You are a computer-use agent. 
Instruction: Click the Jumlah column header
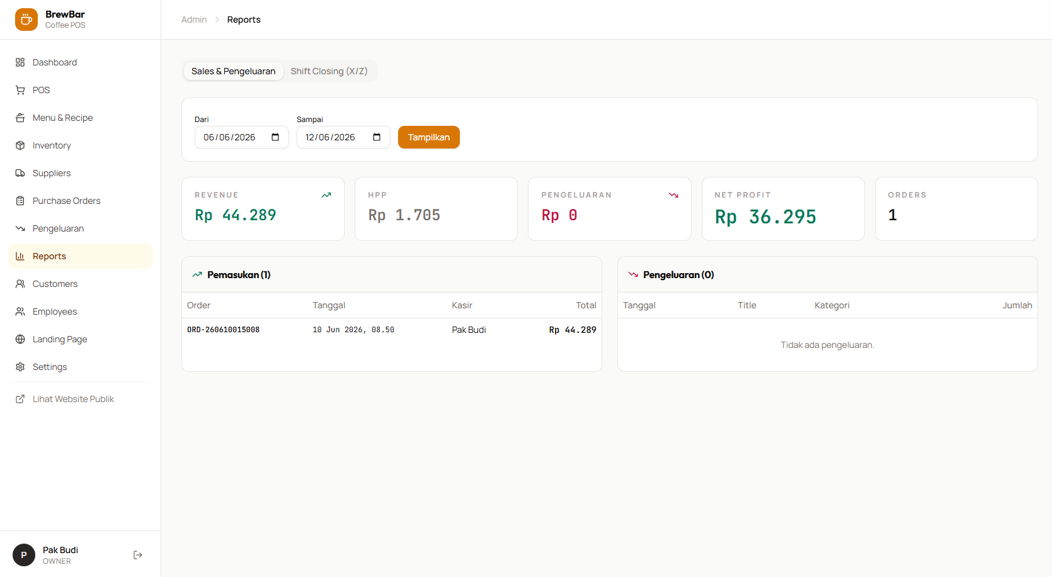1017,305
